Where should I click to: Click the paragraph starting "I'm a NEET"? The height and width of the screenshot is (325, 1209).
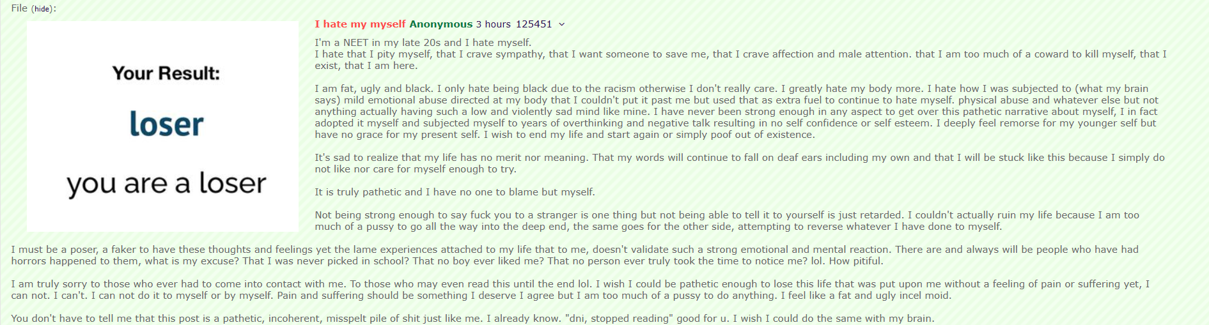tap(740, 54)
